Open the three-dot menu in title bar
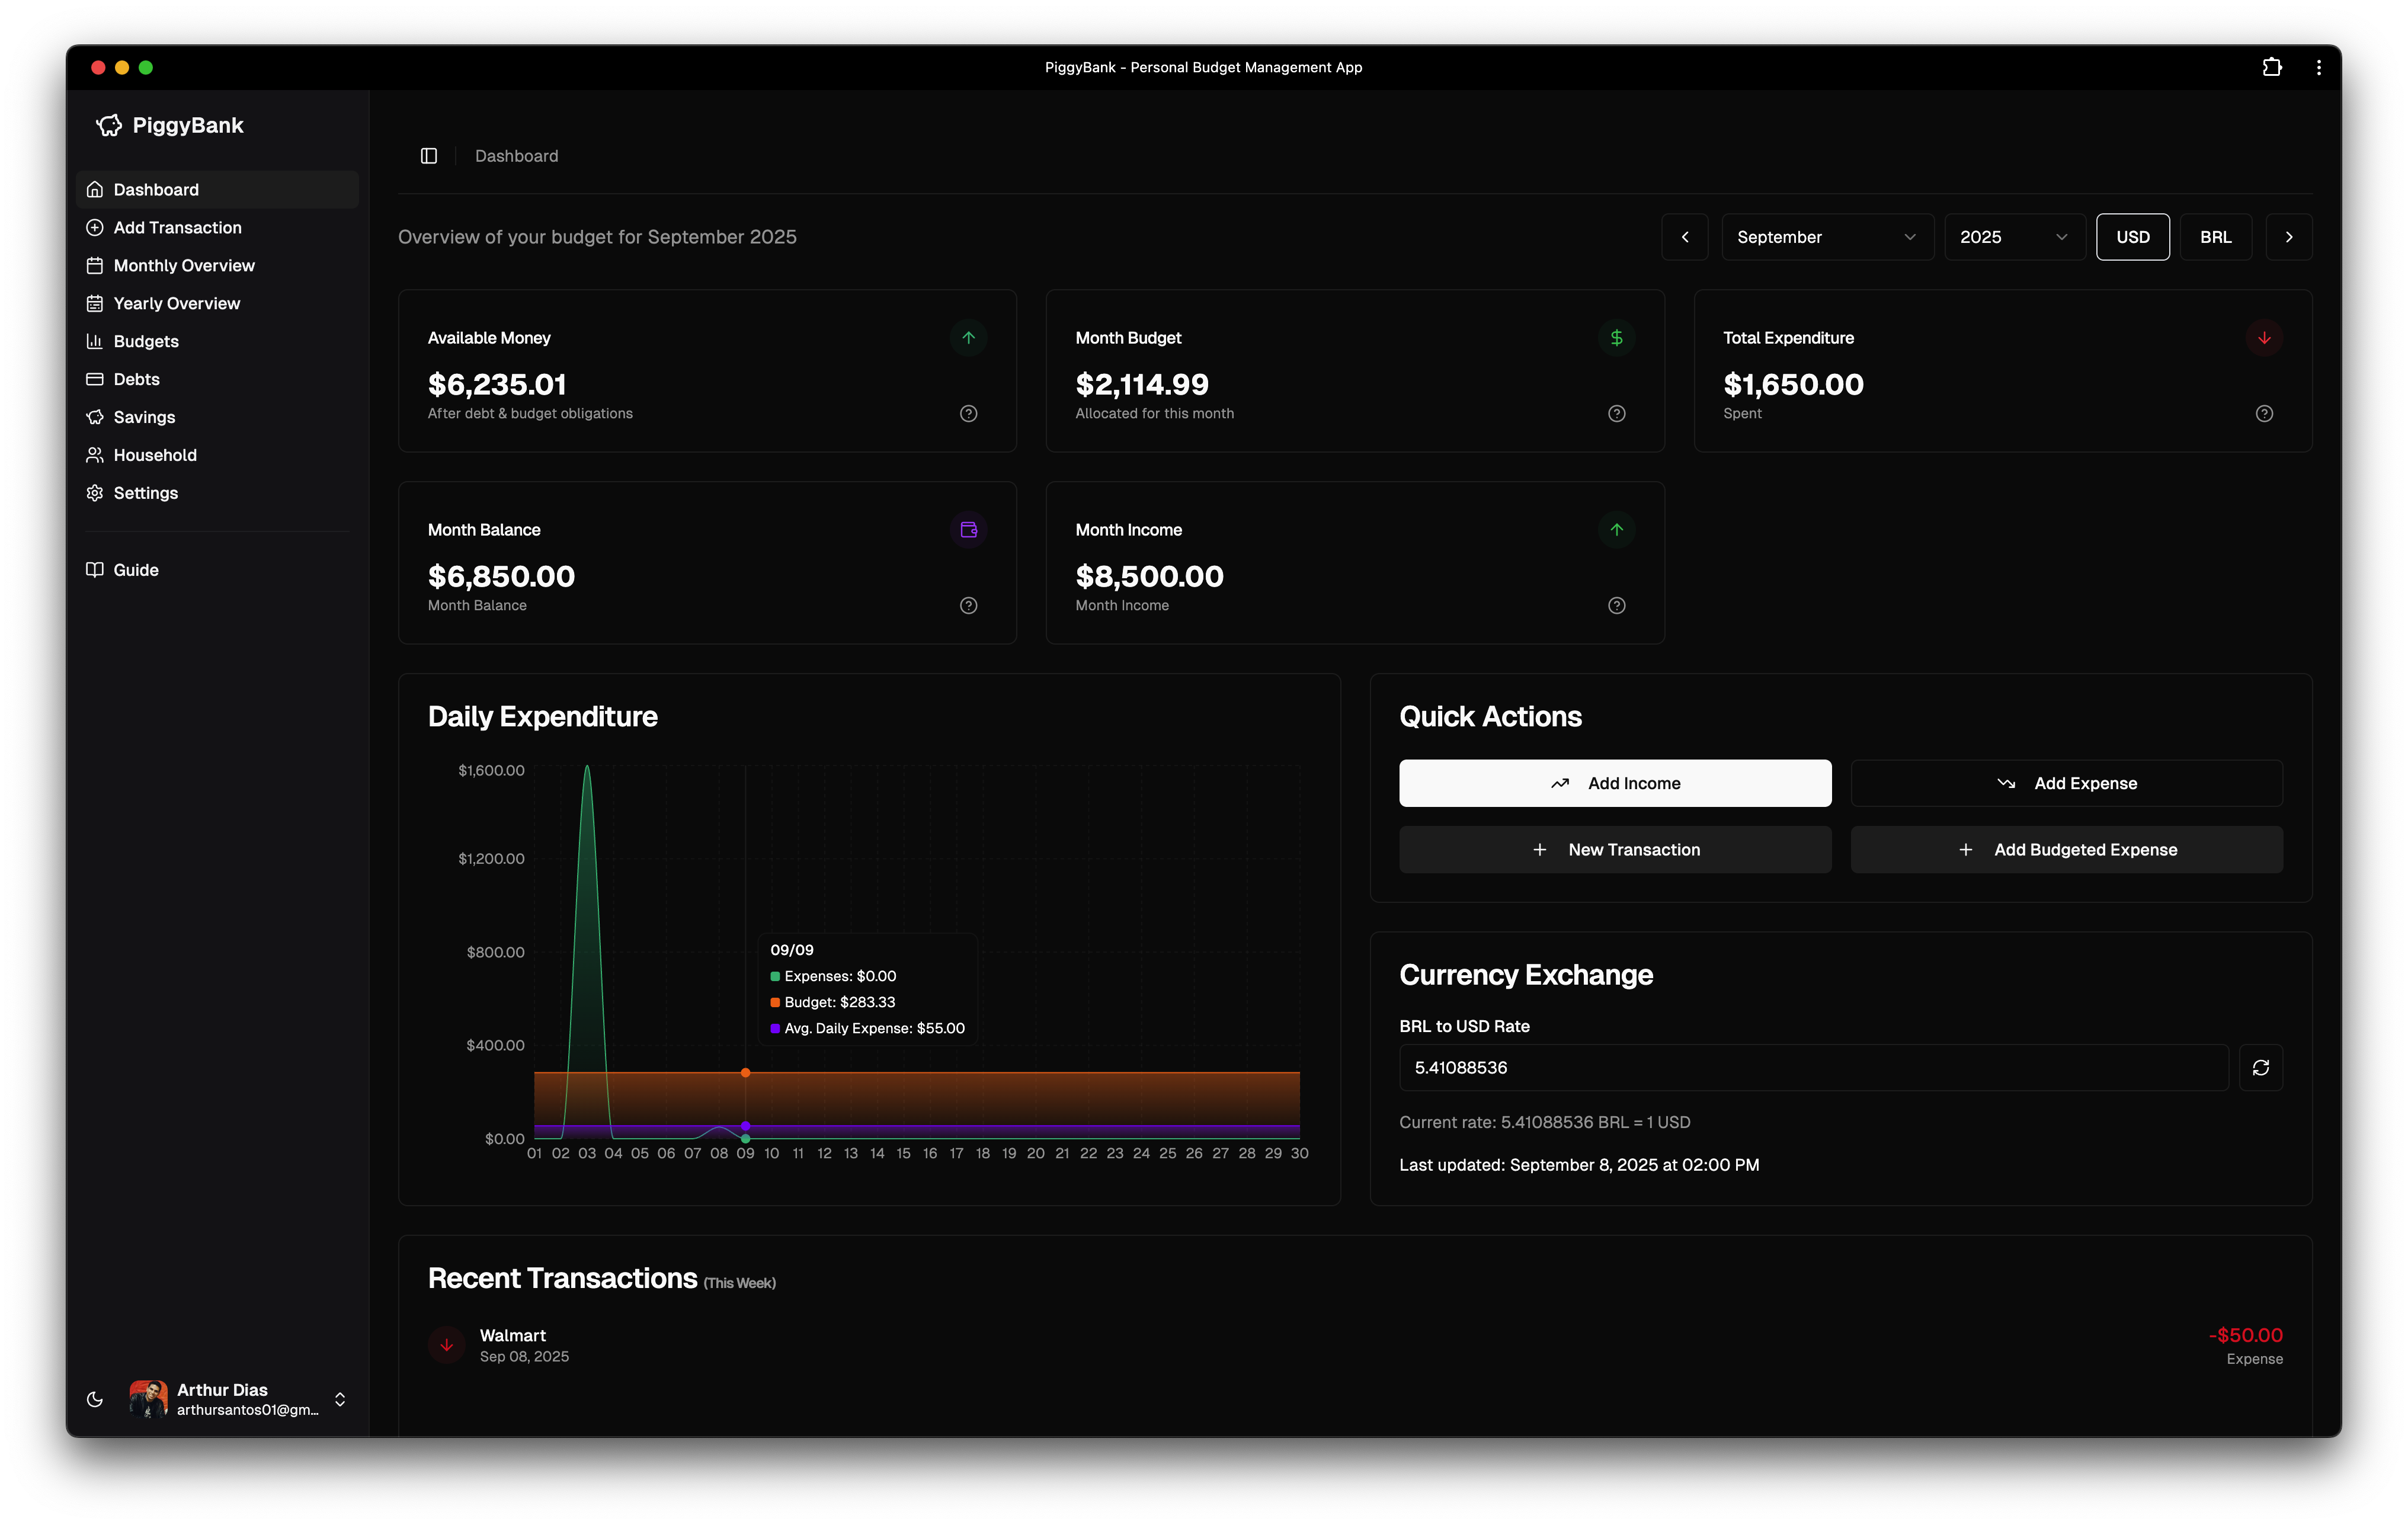This screenshot has width=2408, height=1525. tap(2318, 67)
